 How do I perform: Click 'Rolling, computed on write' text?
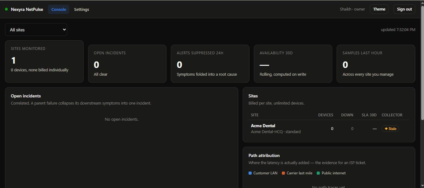[x=283, y=74]
